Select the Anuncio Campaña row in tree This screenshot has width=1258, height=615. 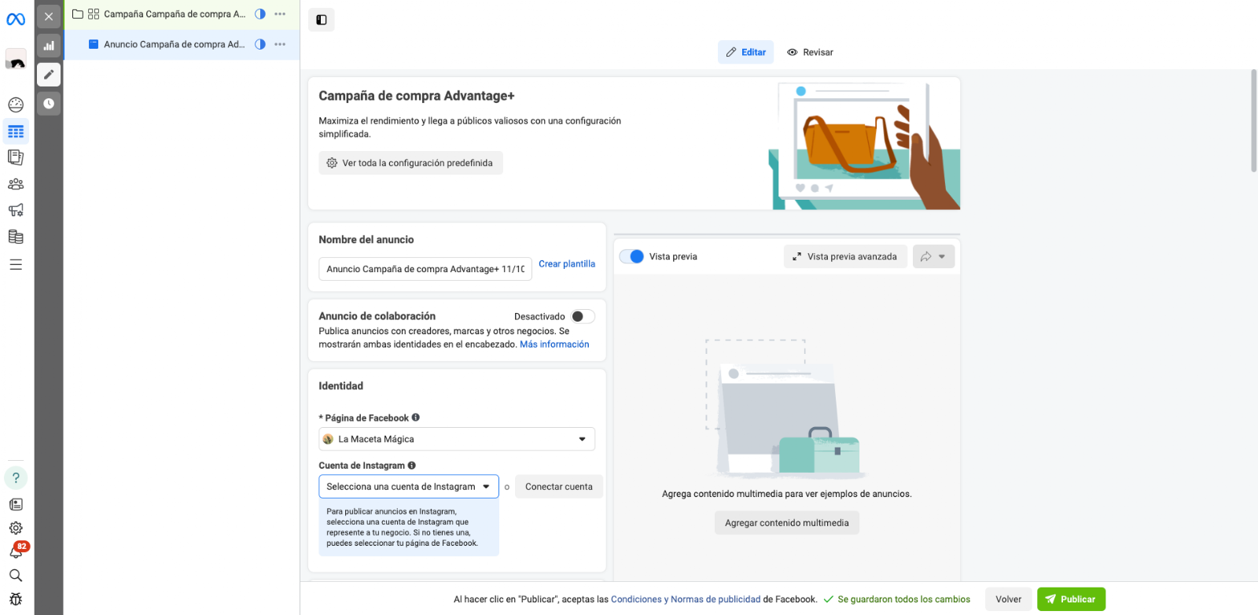pyautogui.click(x=182, y=45)
